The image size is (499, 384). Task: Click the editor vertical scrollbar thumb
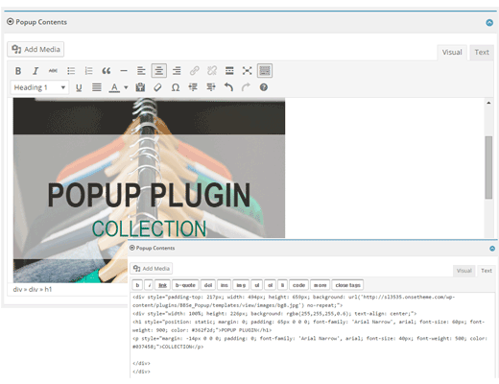click(x=488, y=168)
